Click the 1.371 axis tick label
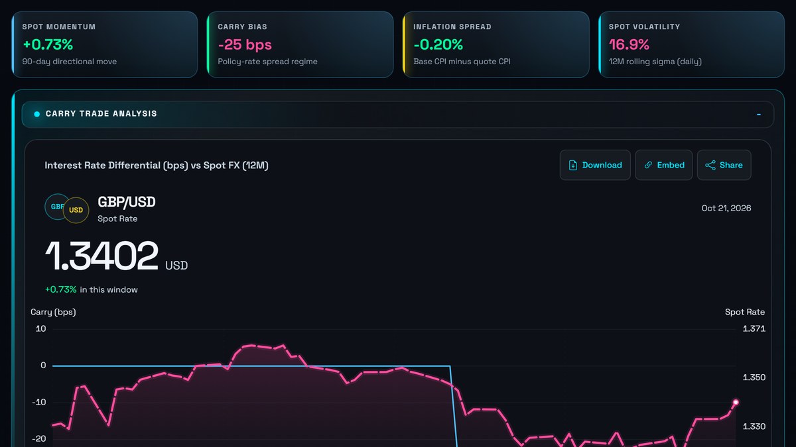 tap(754, 328)
